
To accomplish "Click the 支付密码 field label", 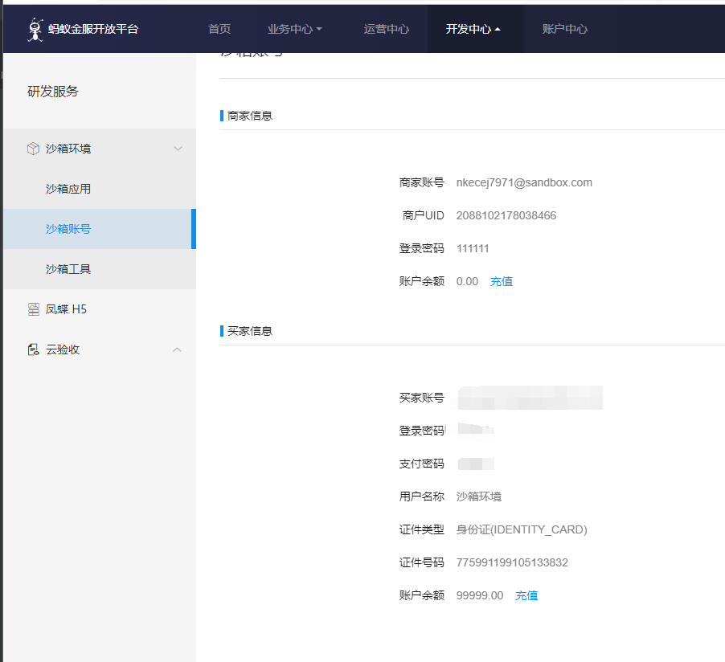I will [421, 464].
